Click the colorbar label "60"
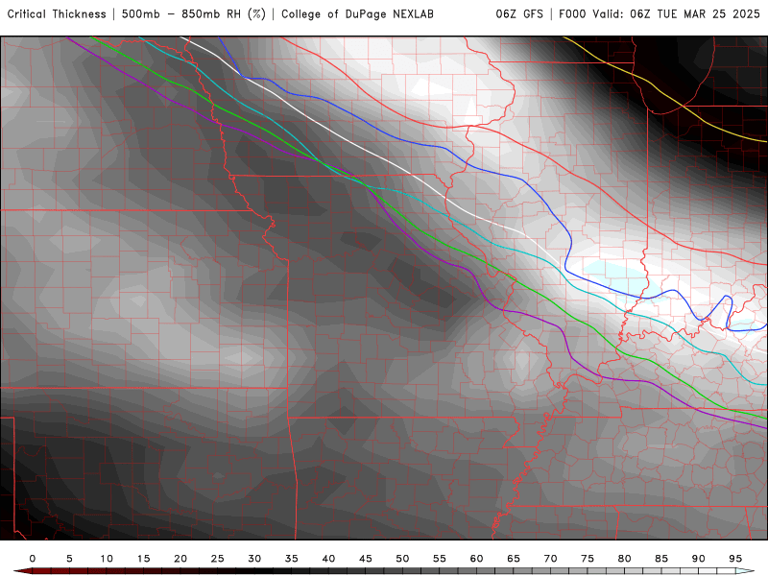This screenshot has width=768, height=576. coord(476,559)
